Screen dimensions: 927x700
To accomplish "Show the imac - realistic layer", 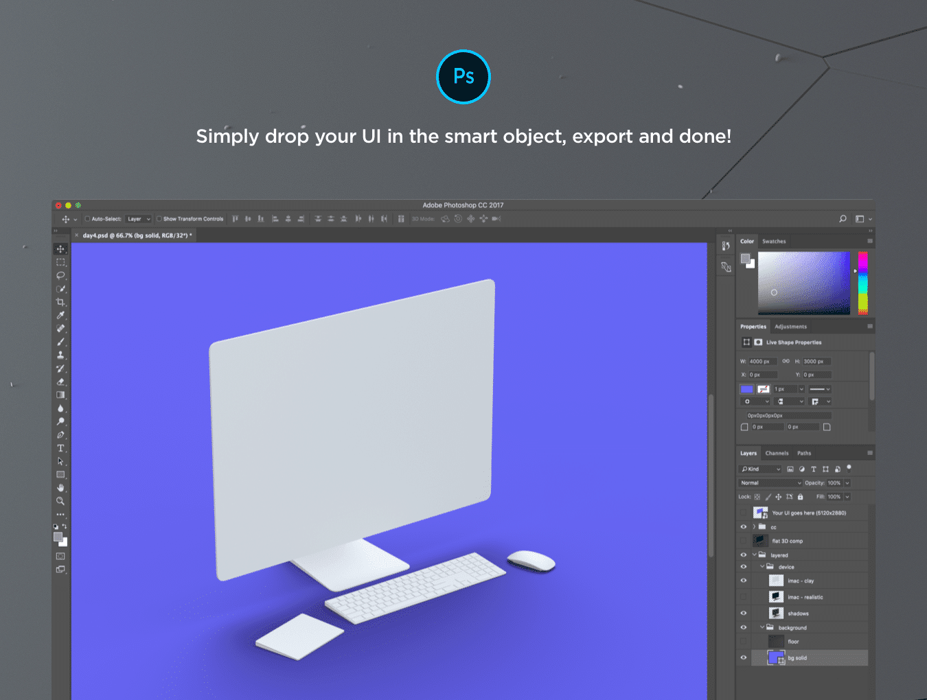I will pos(743,597).
